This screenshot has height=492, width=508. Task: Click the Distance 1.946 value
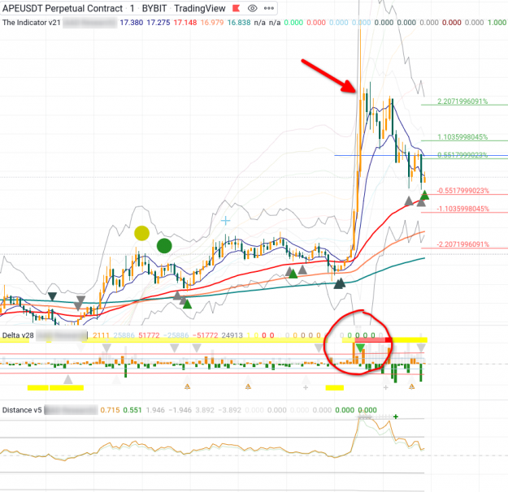click(x=155, y=410)
